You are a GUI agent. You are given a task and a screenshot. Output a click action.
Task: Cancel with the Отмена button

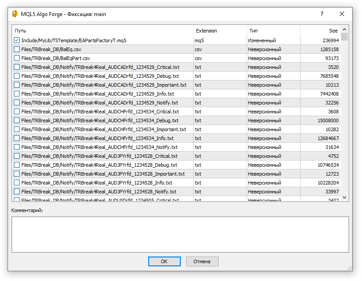pyautogui.click(x=202, y=261)
